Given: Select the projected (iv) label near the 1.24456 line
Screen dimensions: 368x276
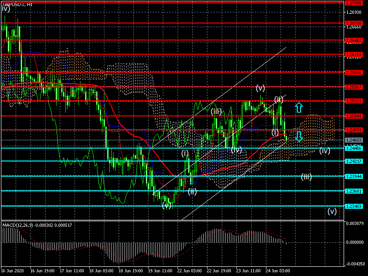Looking at the screenshot, I should coord(325,150).
